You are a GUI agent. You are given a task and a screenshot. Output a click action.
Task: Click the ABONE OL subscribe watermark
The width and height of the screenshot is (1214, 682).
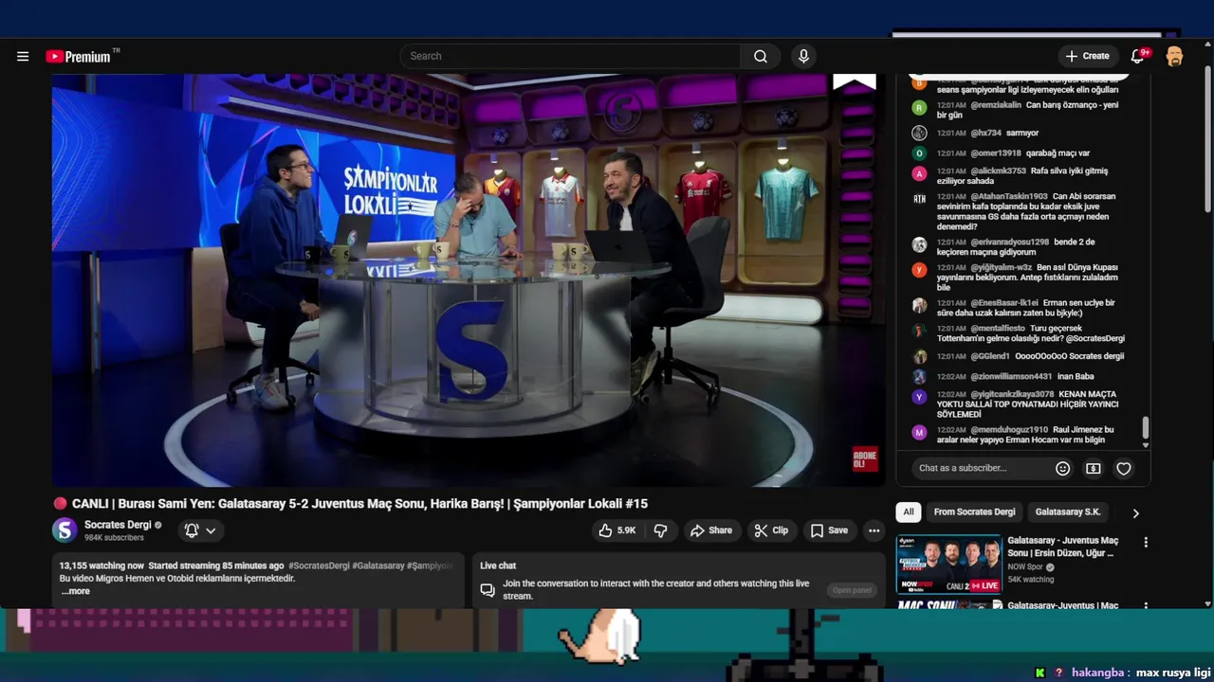(864, 458)
